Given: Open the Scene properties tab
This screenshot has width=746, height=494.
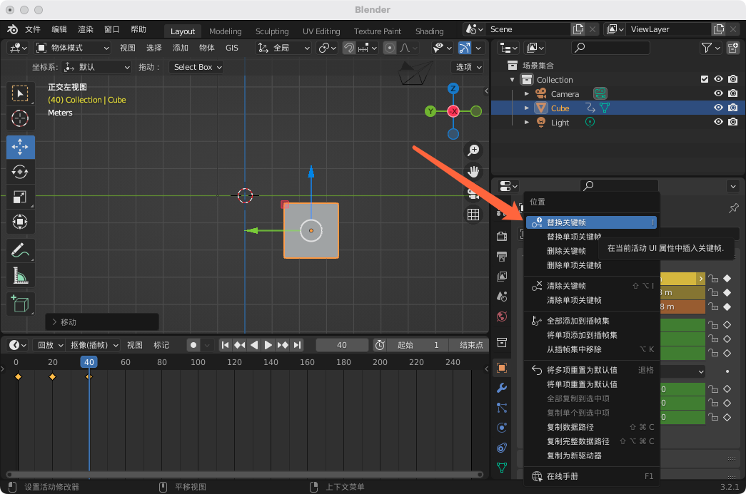Looking at the screenshot, I should tap(501, 297).
